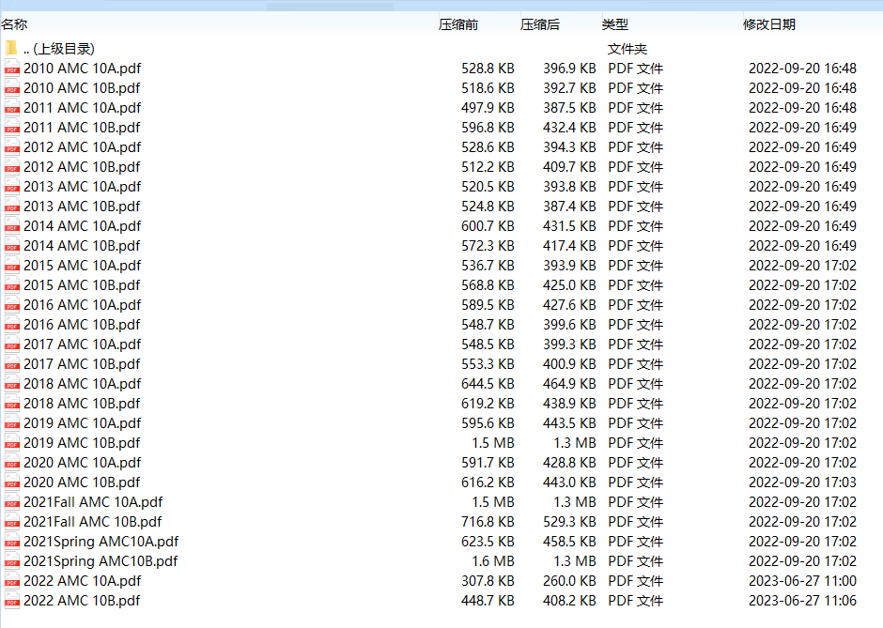
Task: Select file name '2022 AMC 10B.pdf'
Action: tap(82, 600)
